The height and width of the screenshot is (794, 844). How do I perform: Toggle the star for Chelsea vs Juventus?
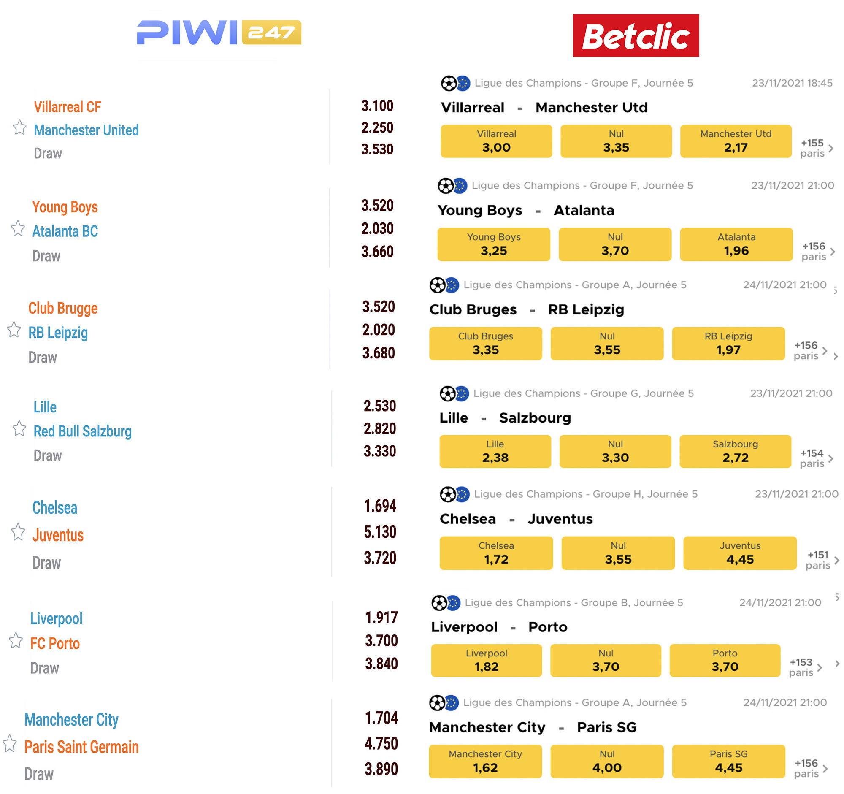[x=18, y=532]
